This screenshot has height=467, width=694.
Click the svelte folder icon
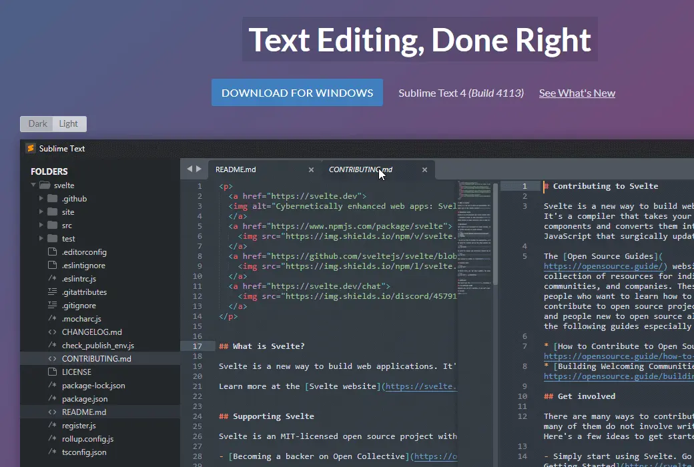point(44,185)
